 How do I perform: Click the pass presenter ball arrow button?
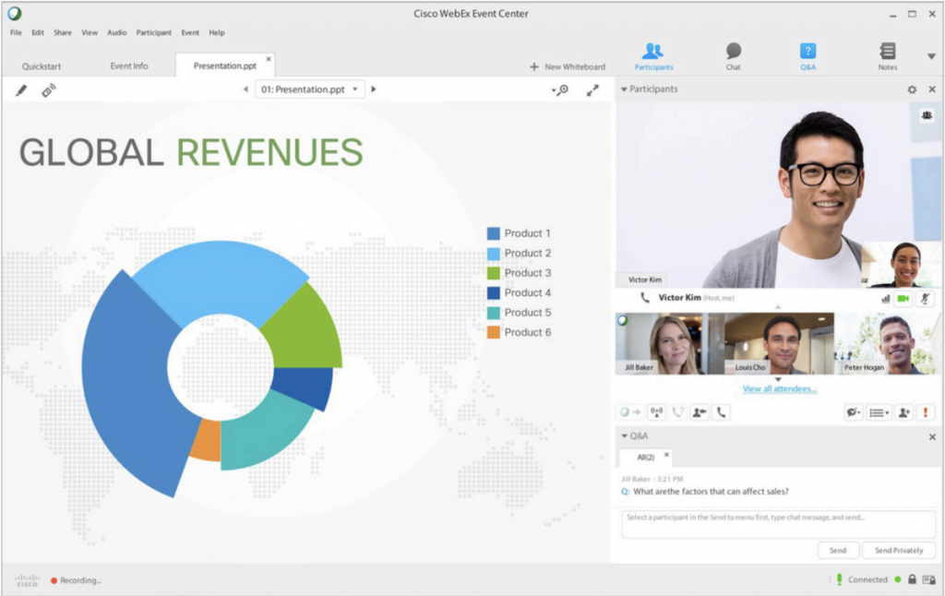[x=629, y=412]
